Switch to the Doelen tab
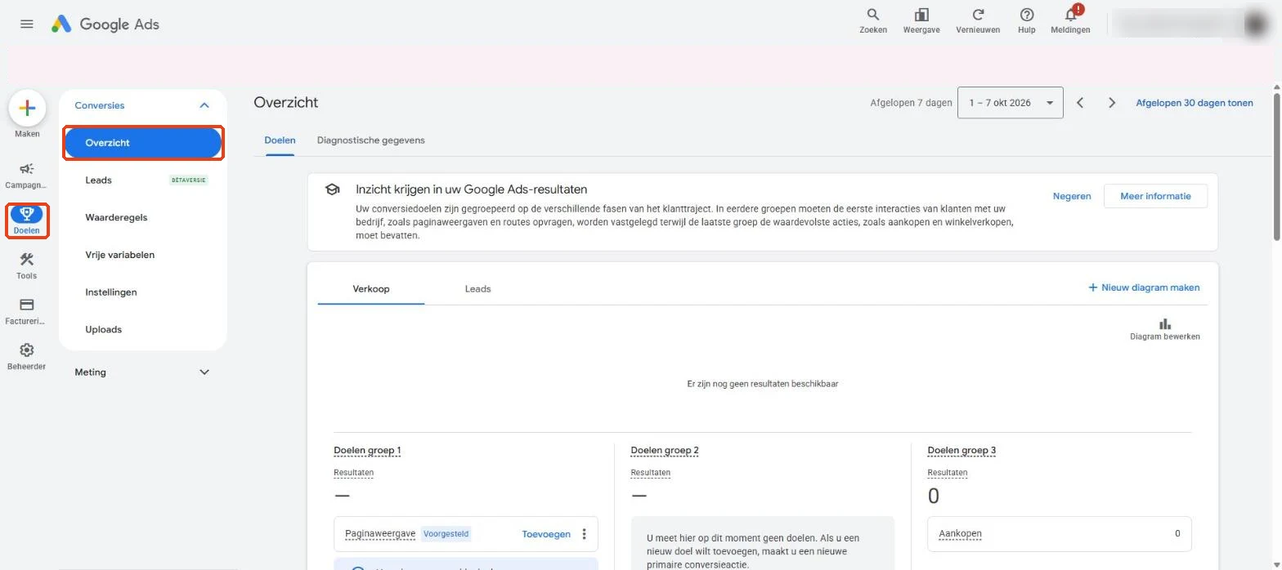 [280, 140]
